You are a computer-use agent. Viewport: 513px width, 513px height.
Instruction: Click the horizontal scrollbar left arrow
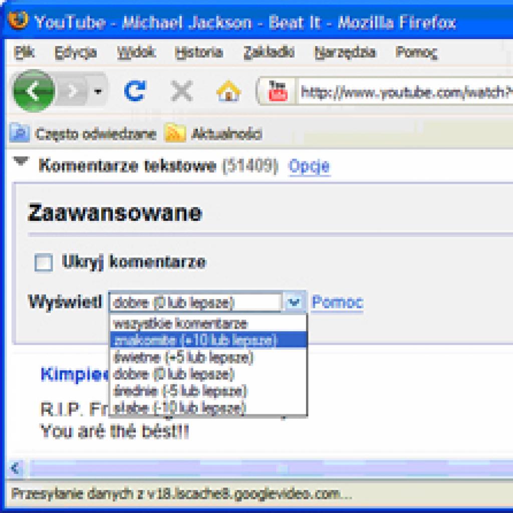(x=16, y=468)
